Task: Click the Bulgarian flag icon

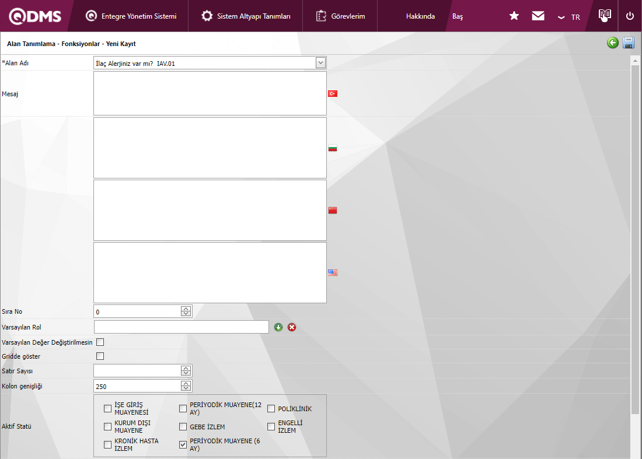Action: [333, 148]
